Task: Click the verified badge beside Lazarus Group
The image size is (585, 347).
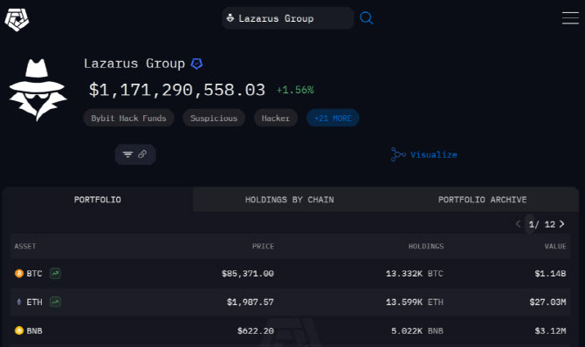Action: tap(196, 64)
